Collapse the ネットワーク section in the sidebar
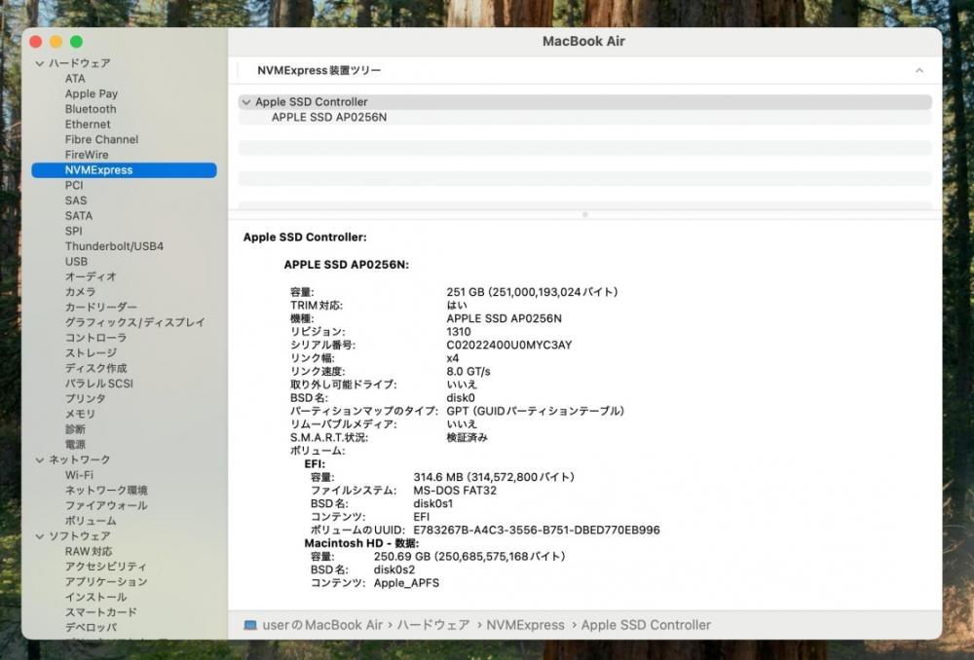This screenshot has width=974, height=660. (x=40, y=459)
